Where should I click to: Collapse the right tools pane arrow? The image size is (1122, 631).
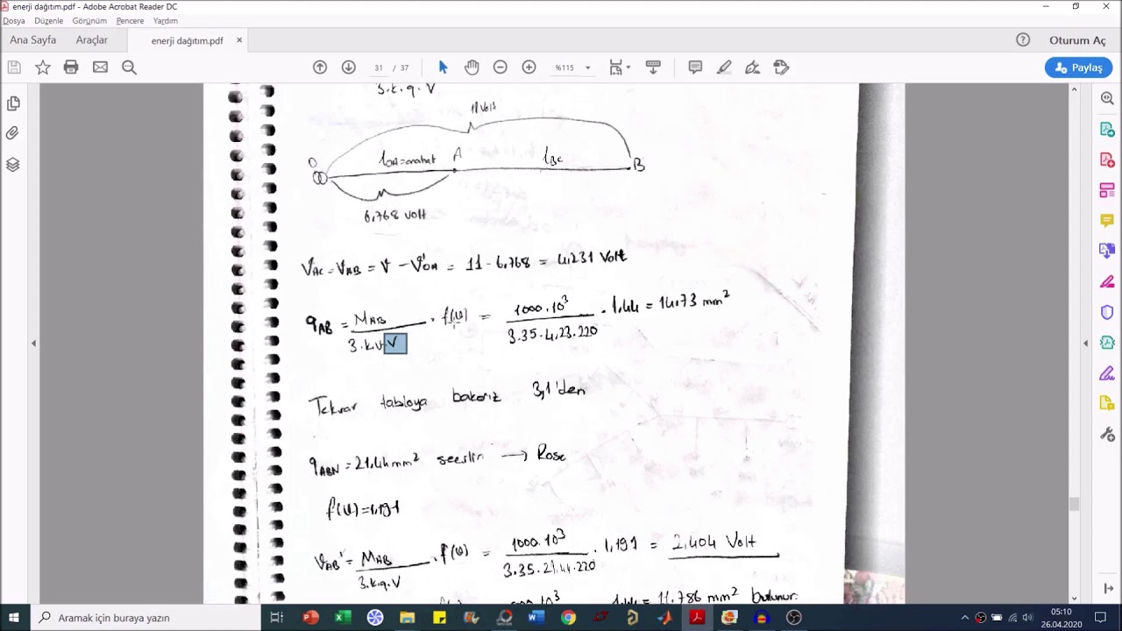coord(1086,344)
